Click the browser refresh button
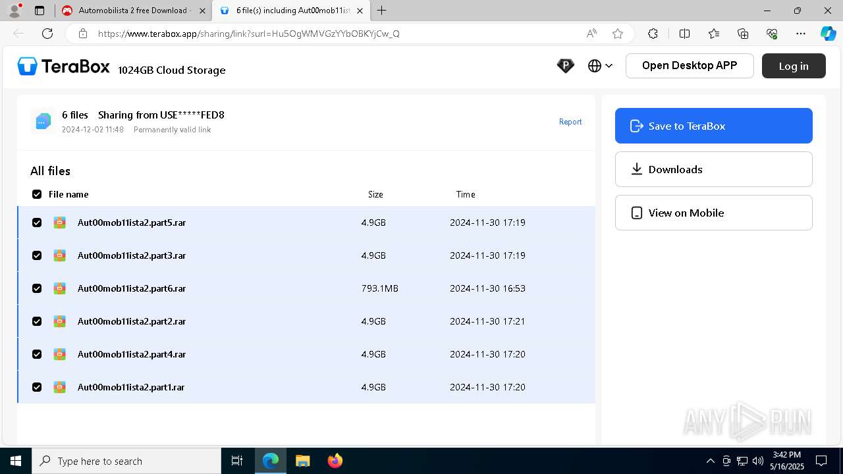The height and width of the screenshot is (474, 843). point(47,34)
